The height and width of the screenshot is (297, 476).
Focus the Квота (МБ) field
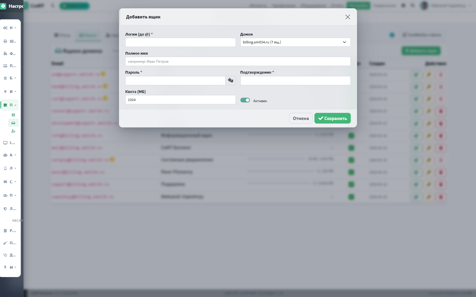click(x=181, y=100)
